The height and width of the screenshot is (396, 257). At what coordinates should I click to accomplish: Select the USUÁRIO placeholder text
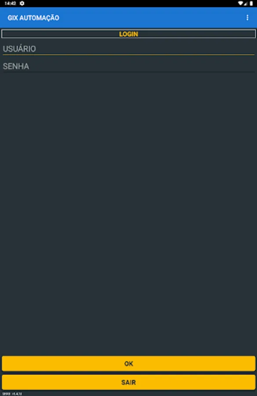[x=19, y=49]
